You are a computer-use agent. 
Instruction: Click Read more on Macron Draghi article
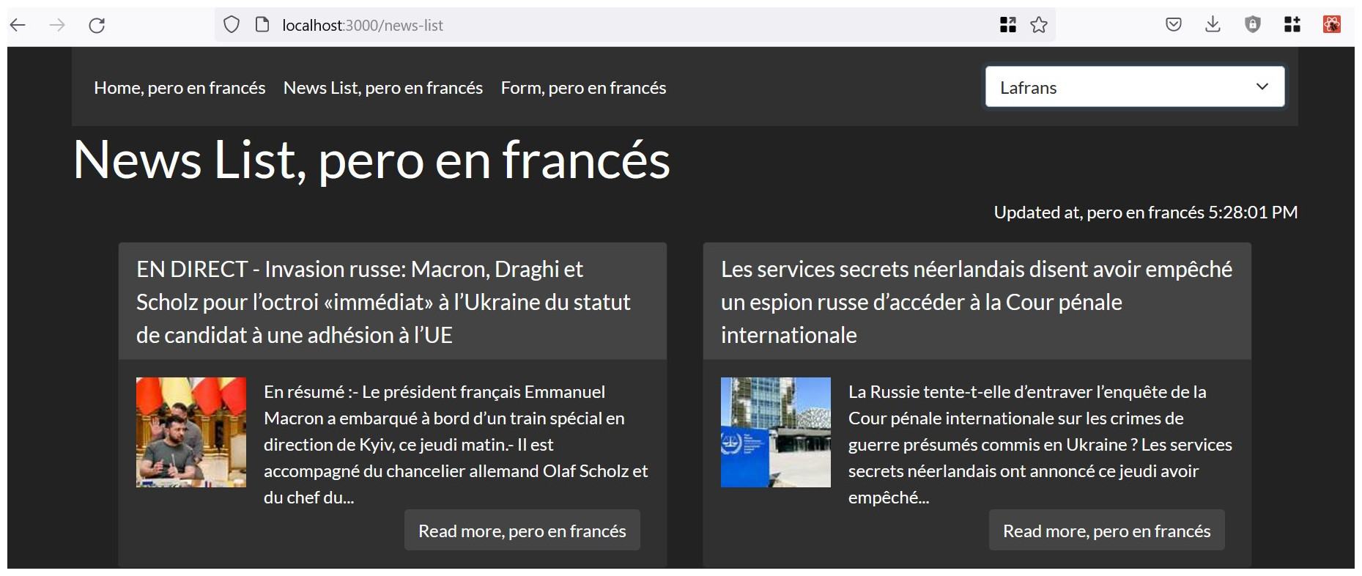coord(522,531)
